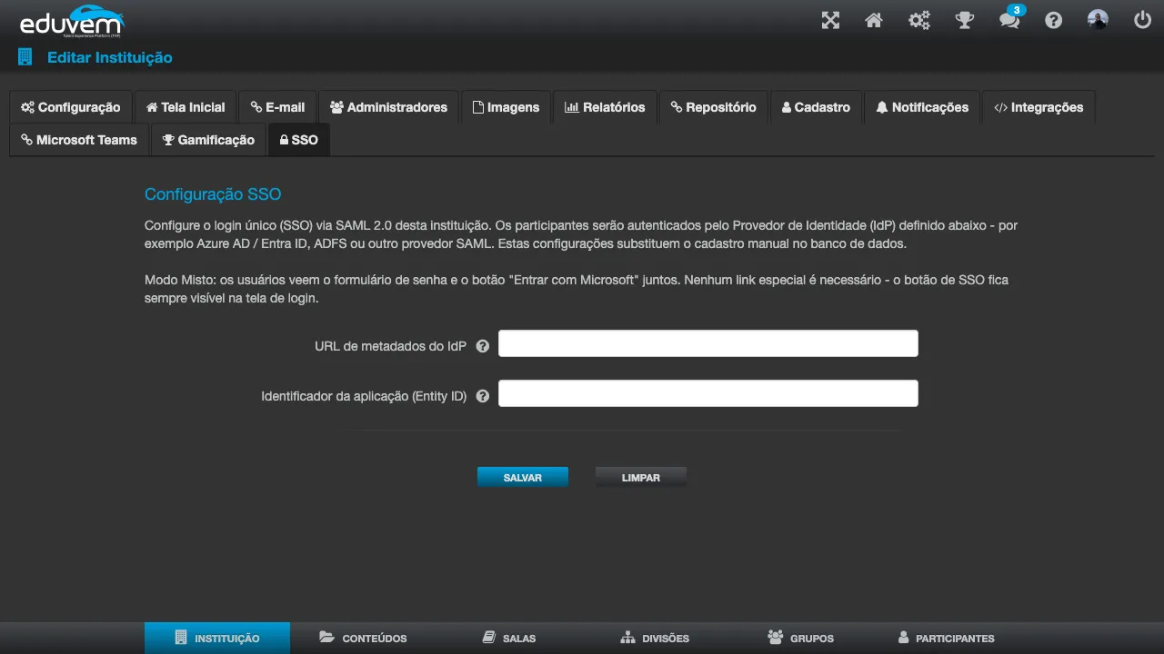1164x654 pixels.
Task: Open the E-mail tab
Action: pyautogui.click(x=278, y=107)
